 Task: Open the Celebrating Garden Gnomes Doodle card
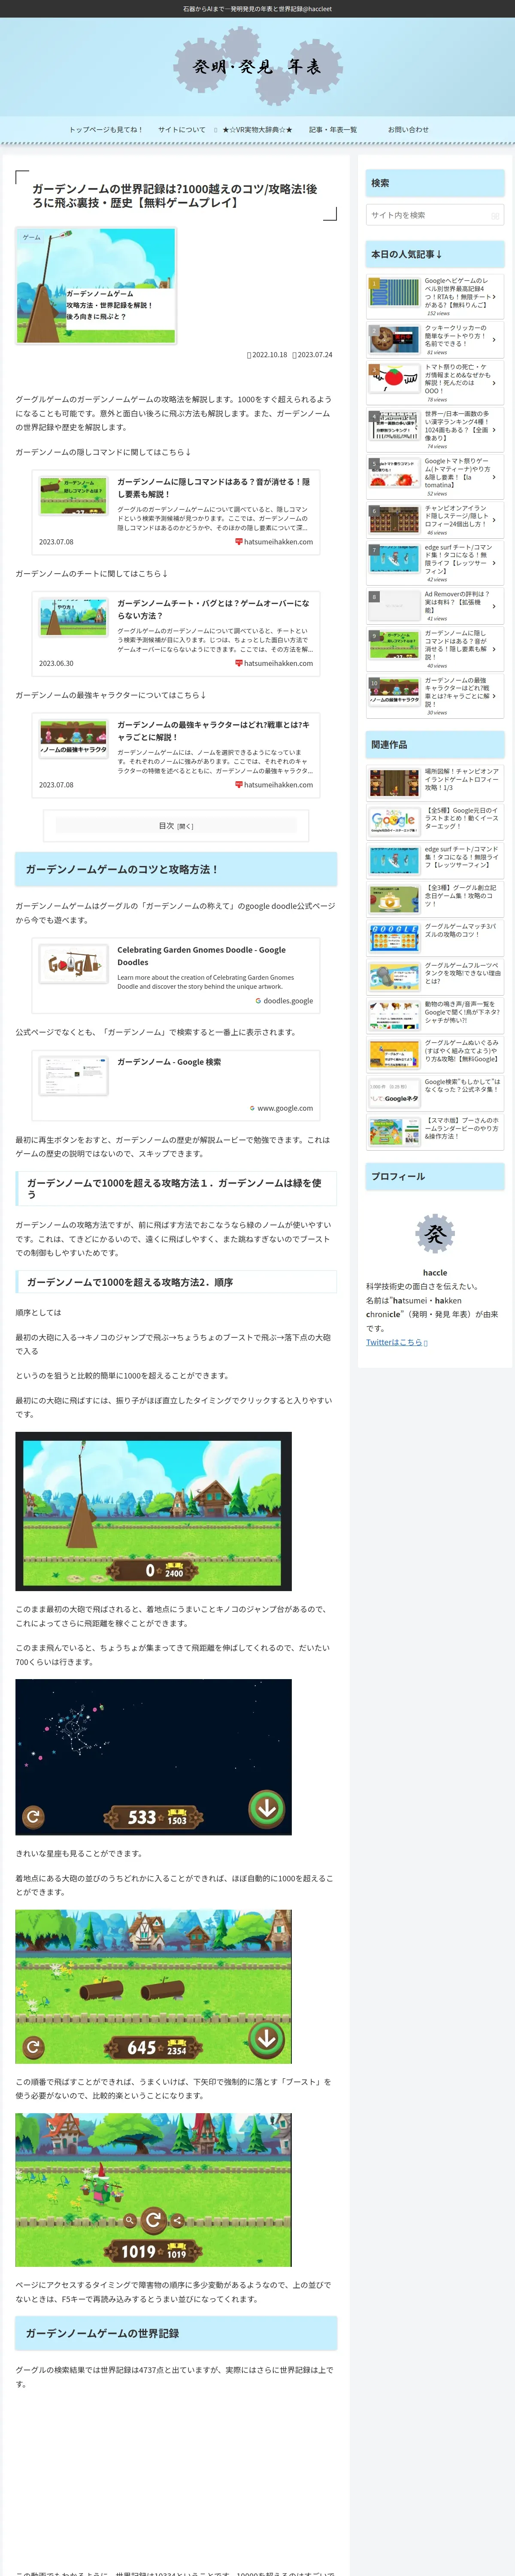176,975
